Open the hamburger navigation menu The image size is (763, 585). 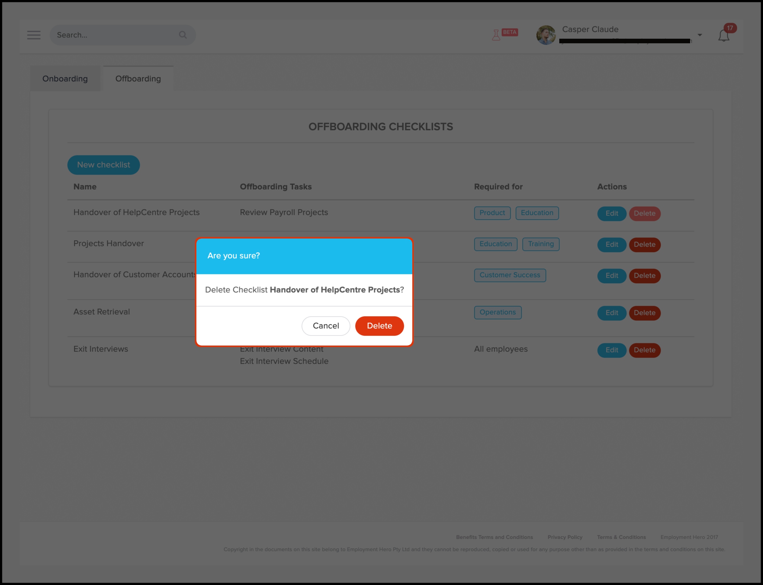point(34,35)
